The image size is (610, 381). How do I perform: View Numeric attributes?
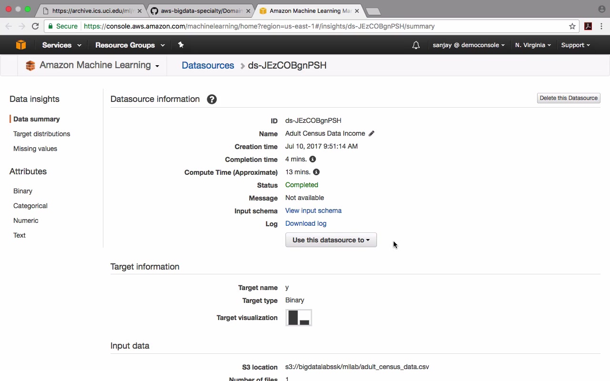26,221
